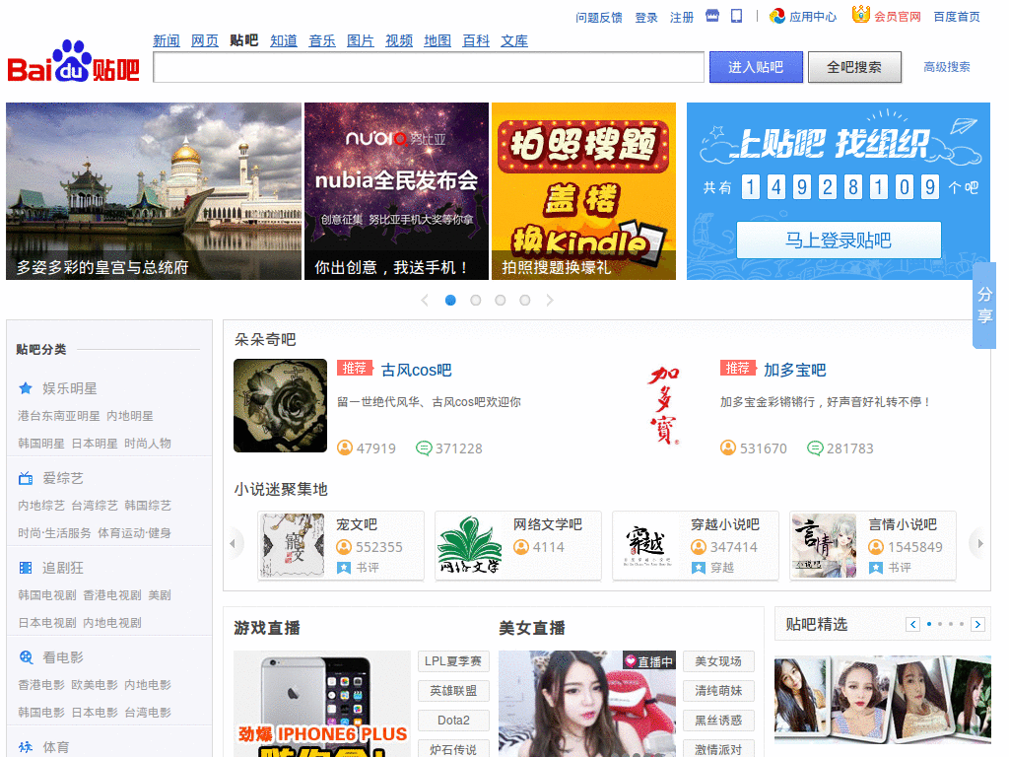
Task: Click the 穿越 tag icon in 穿越小说吧 card
Action: coord(699,568)
